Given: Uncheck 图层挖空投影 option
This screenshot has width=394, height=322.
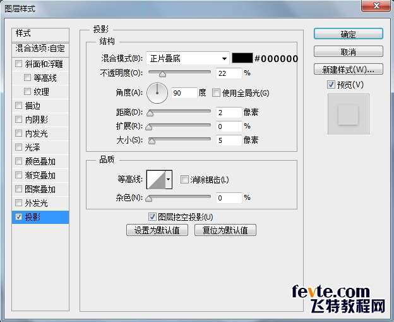Looking at the screenshot, I should (152, 217).
